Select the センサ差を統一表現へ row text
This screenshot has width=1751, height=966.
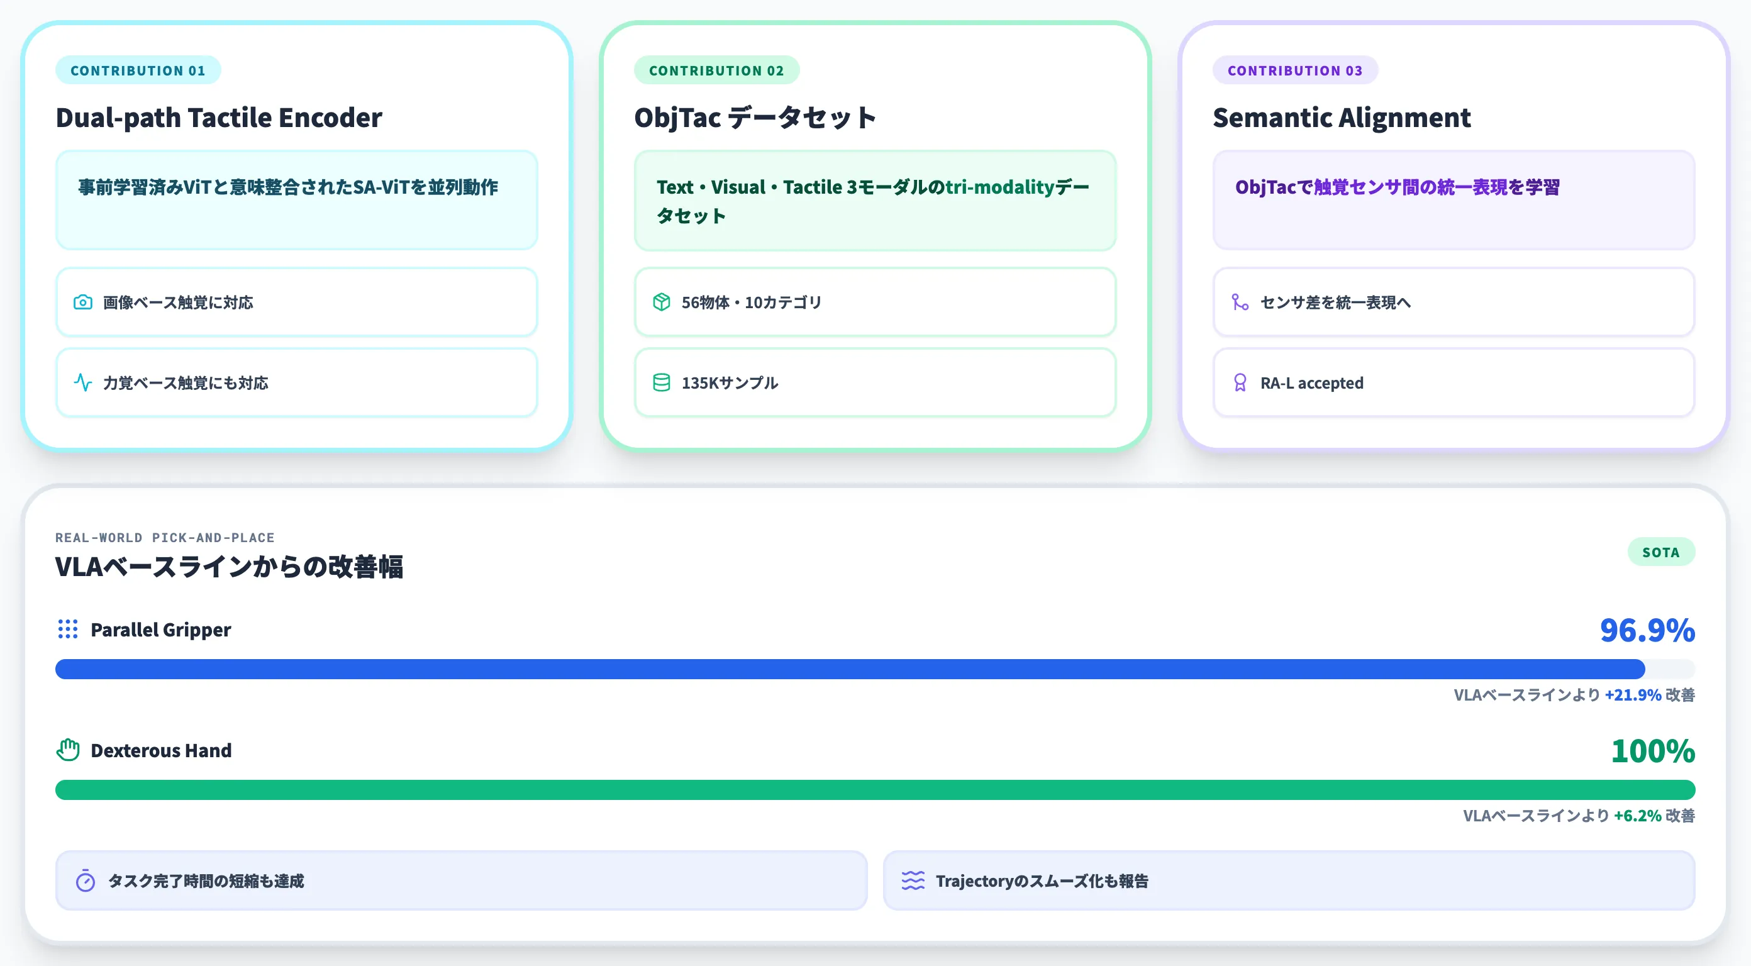tap(1336, 303)
